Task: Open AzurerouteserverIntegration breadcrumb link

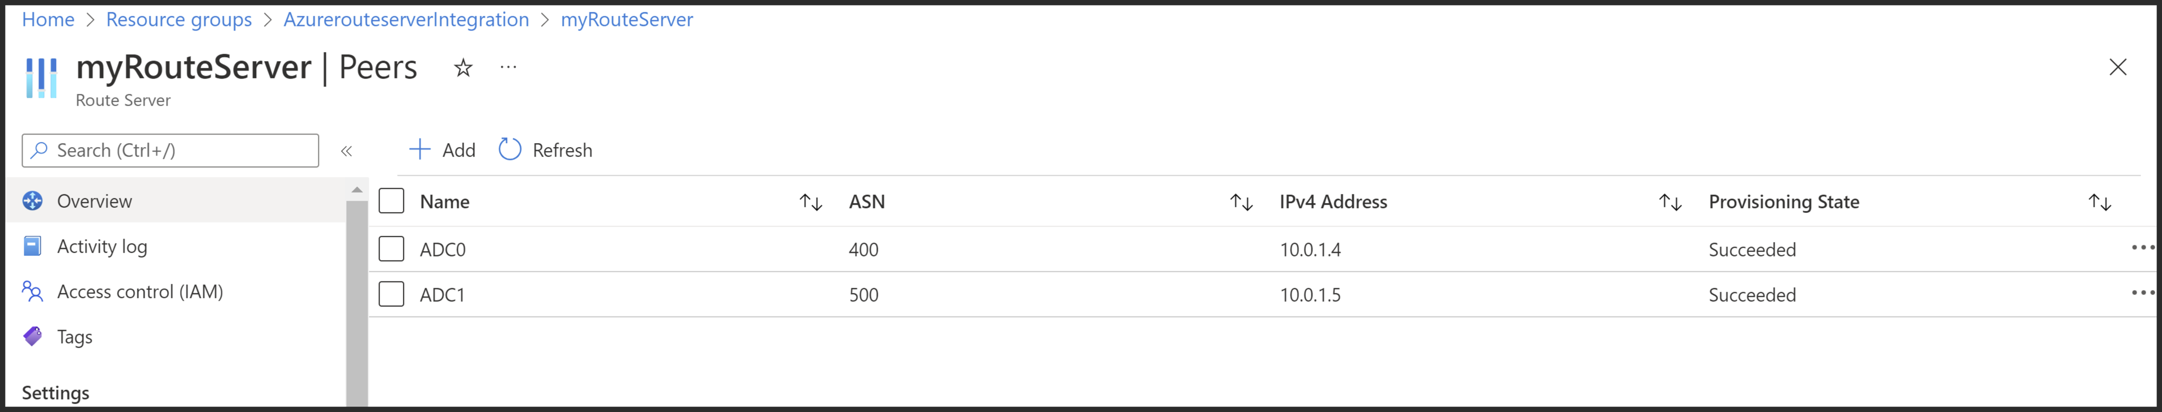Action: 406,19
